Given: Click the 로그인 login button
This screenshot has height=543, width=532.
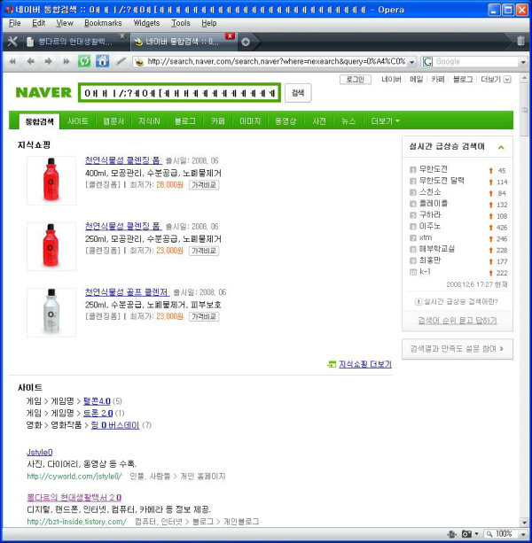Looking at the screenshot, I should (356, 80).
